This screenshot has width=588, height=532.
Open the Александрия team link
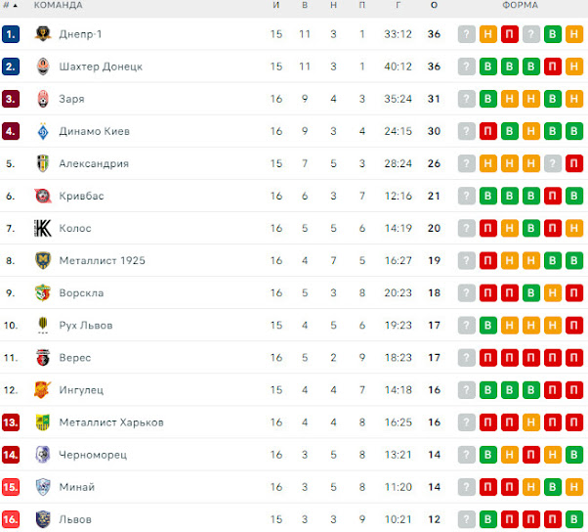pyautogui.click(x=94, y=163)
